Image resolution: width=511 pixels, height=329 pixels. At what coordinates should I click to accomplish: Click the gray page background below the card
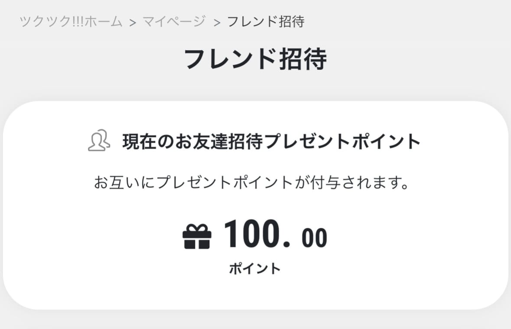[x=256, y=321]
